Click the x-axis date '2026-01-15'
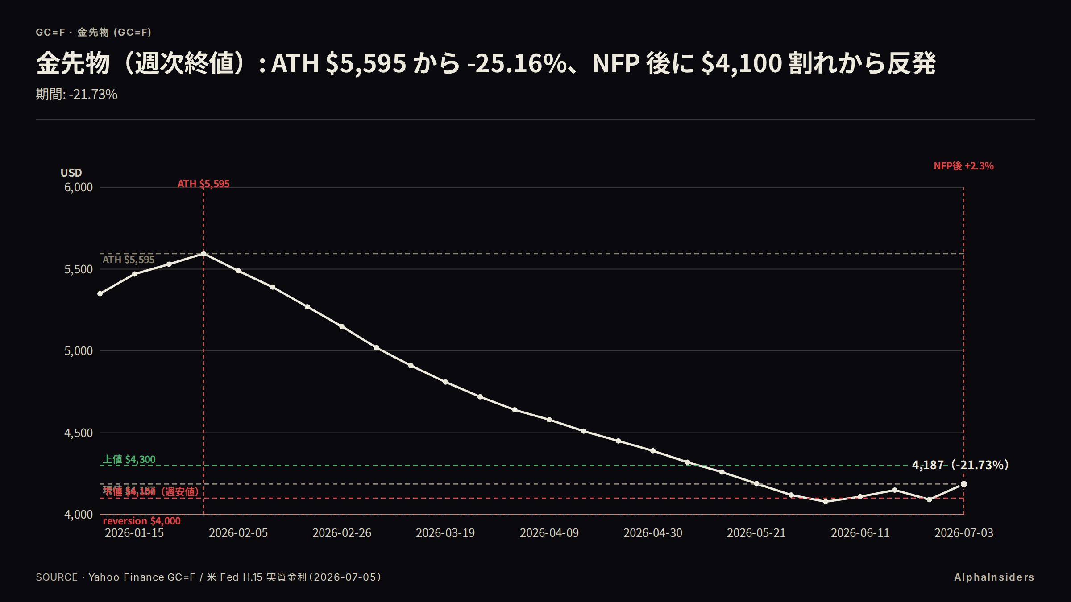 coord(134,533)
